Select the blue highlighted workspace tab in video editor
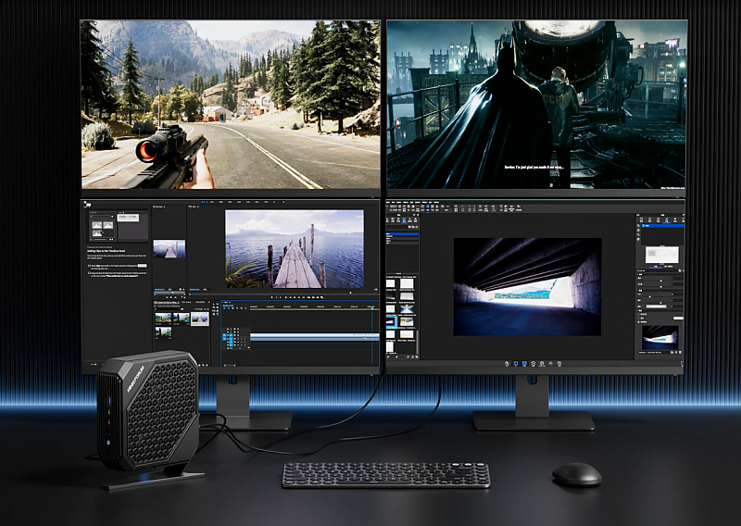 coord(203,202)
